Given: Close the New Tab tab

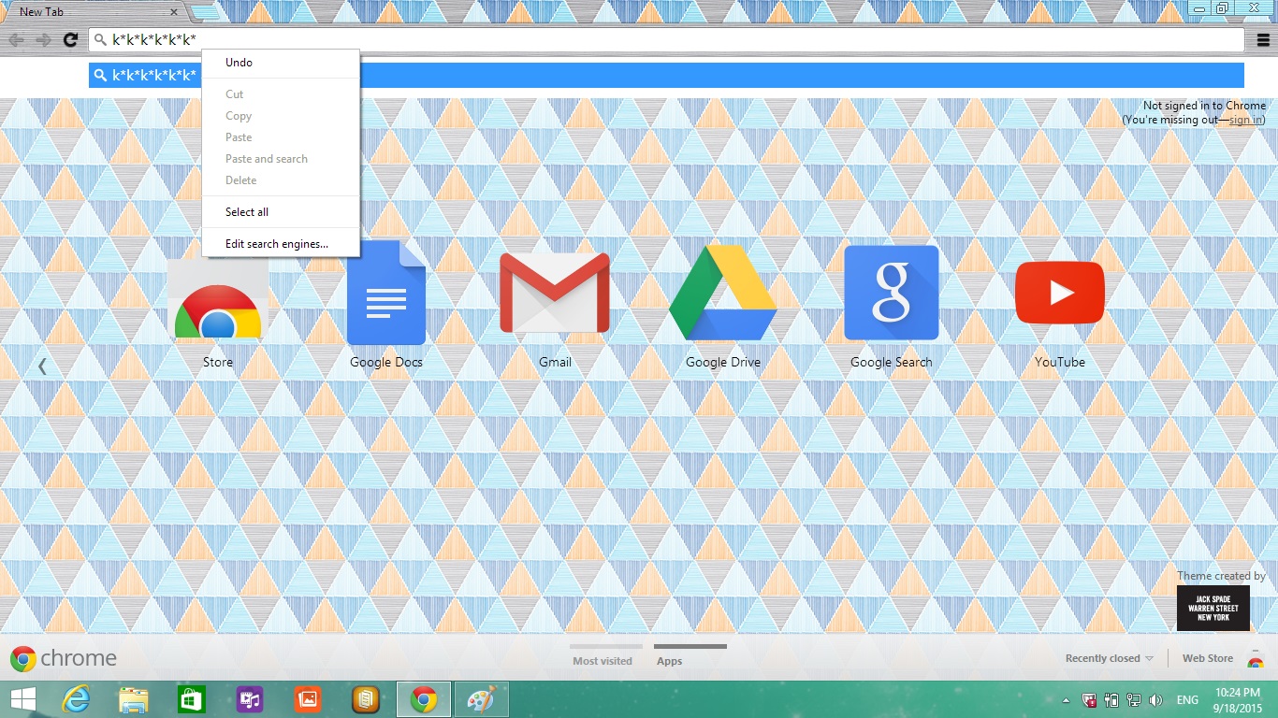Looking at the screenshot, I should click(174, 12).
